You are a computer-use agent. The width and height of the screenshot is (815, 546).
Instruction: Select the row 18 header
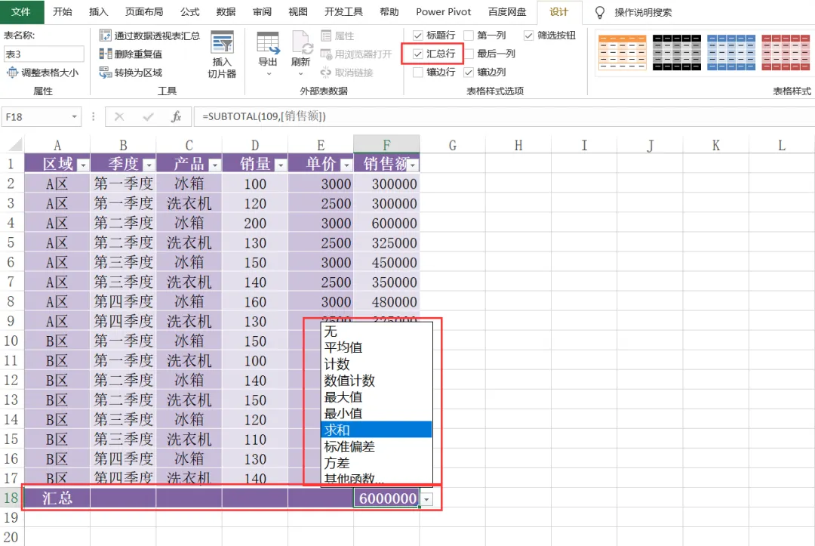[x=11, y=498]
